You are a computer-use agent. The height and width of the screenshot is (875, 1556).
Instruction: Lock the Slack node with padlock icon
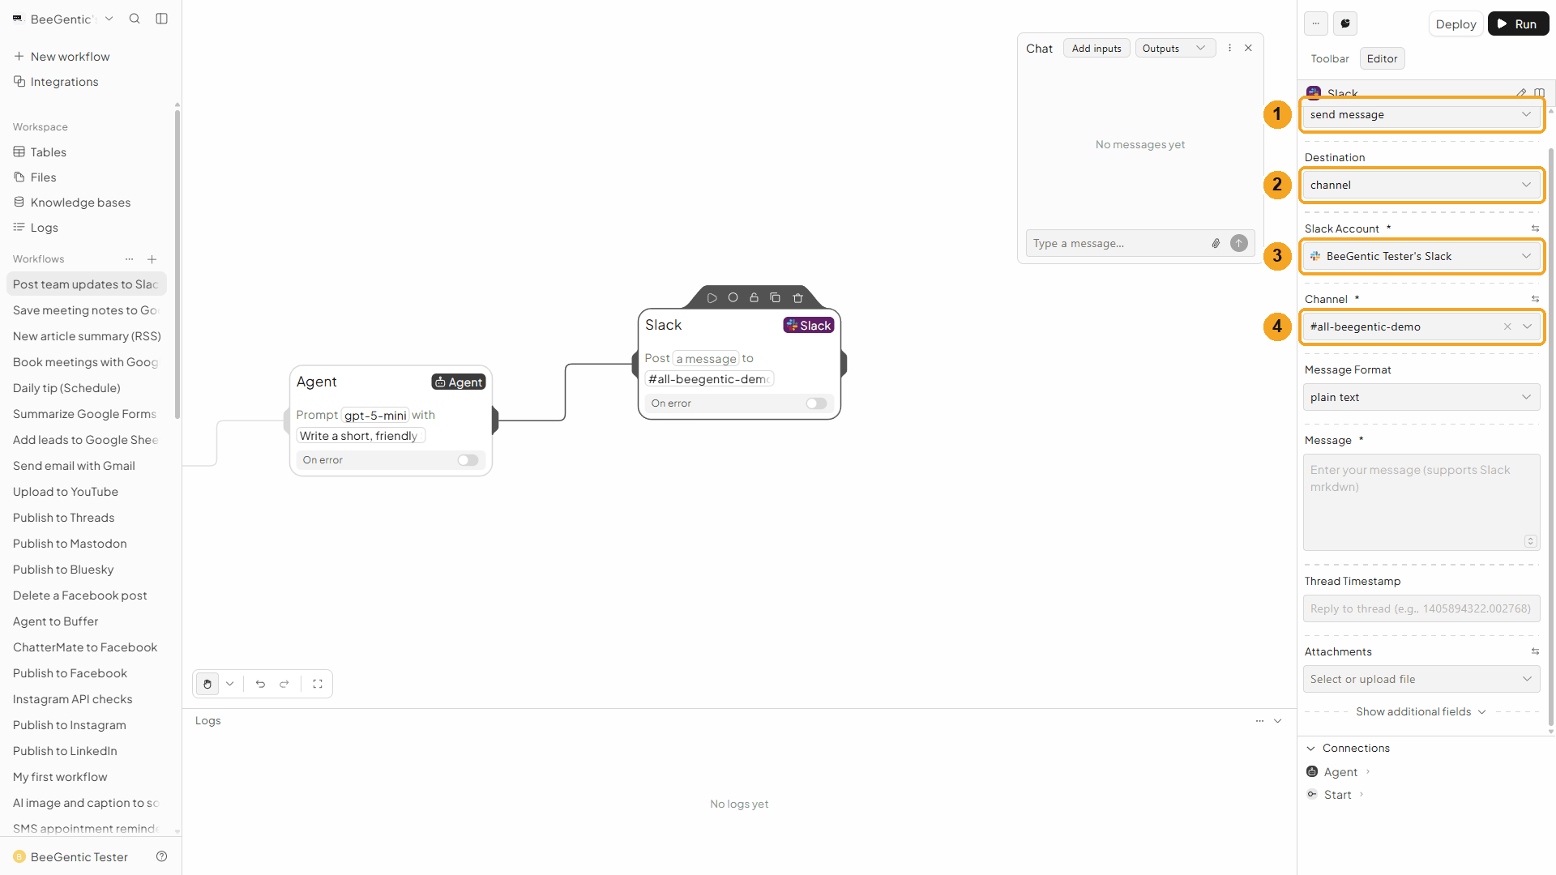coord(754,298)
